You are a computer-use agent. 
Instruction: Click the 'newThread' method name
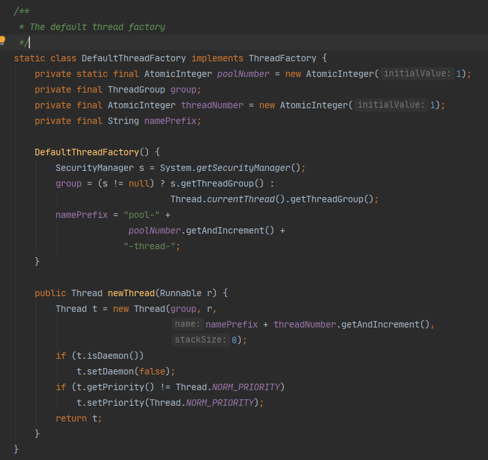tap(131, 293)
